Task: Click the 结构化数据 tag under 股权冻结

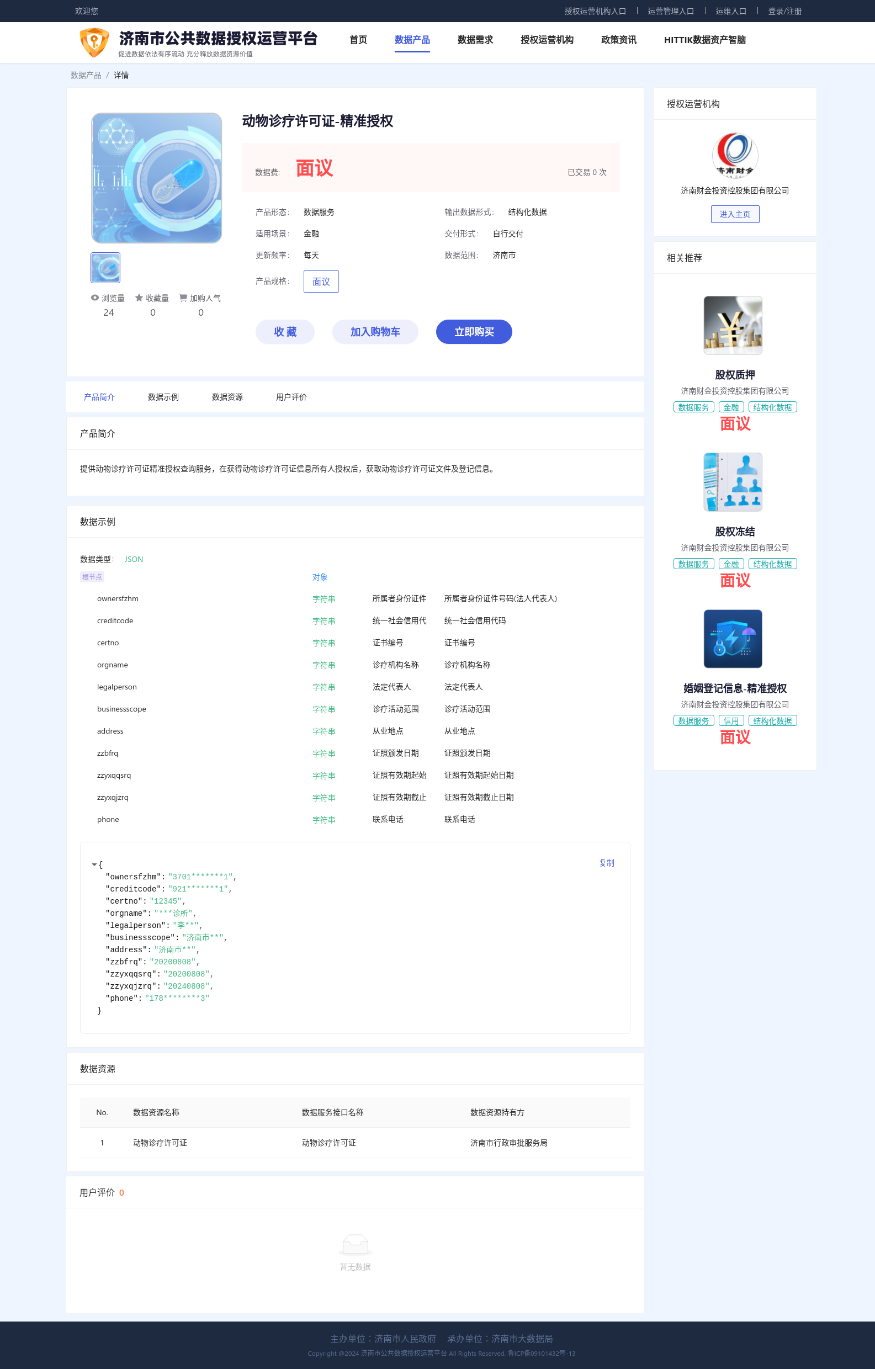Action: 772,564
